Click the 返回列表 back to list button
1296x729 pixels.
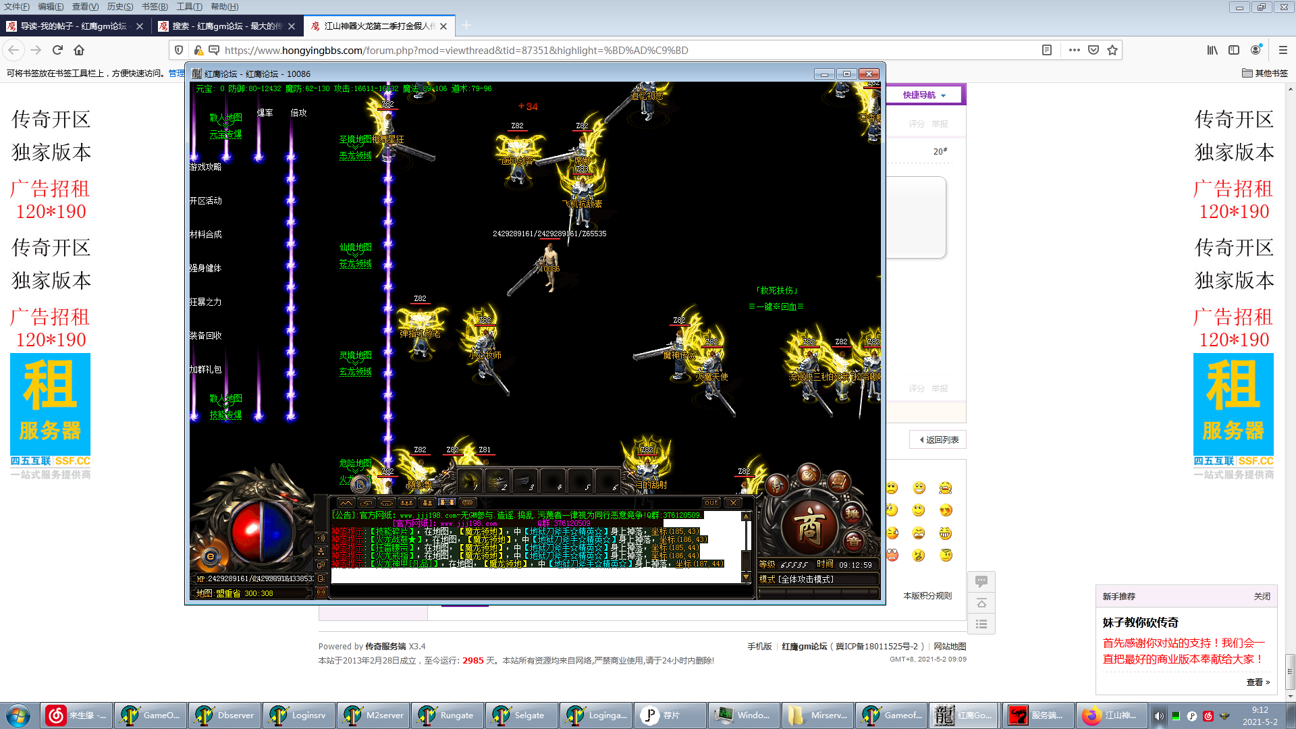click(x=938, y=439)
